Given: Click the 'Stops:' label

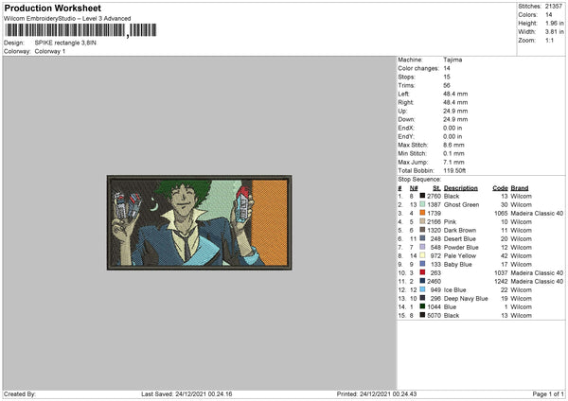Looking at the screenshot, I should (406, 77).
